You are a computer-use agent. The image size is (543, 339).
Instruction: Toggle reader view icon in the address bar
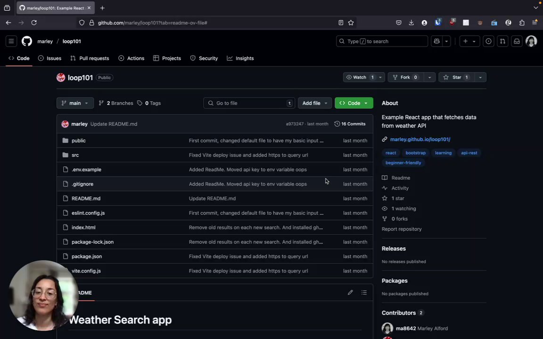[341, 23]
